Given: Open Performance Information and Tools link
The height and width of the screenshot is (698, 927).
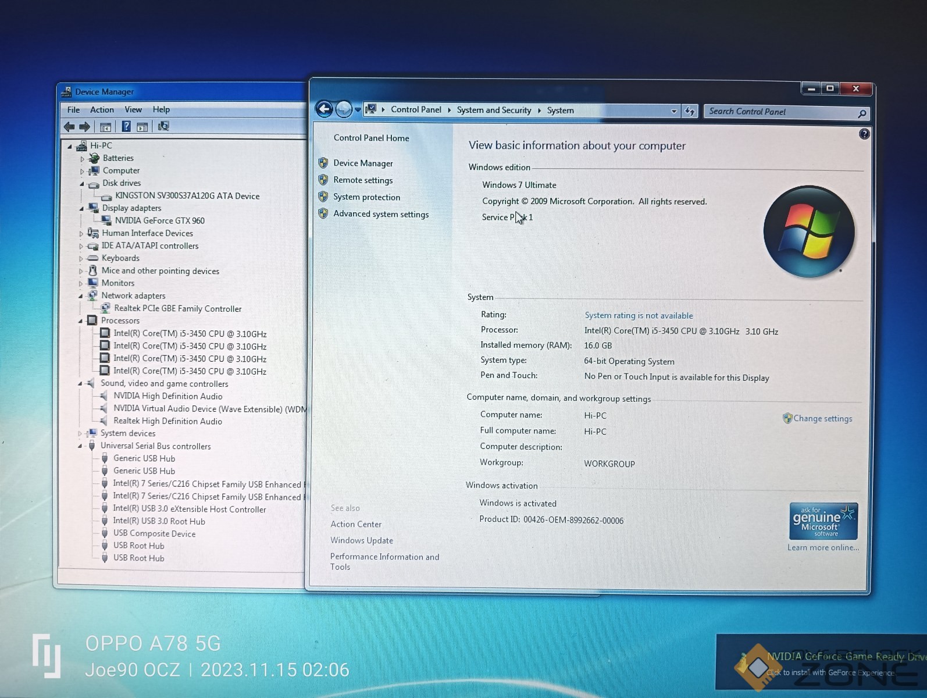Looking at the screenshot, I should point(384,562).
